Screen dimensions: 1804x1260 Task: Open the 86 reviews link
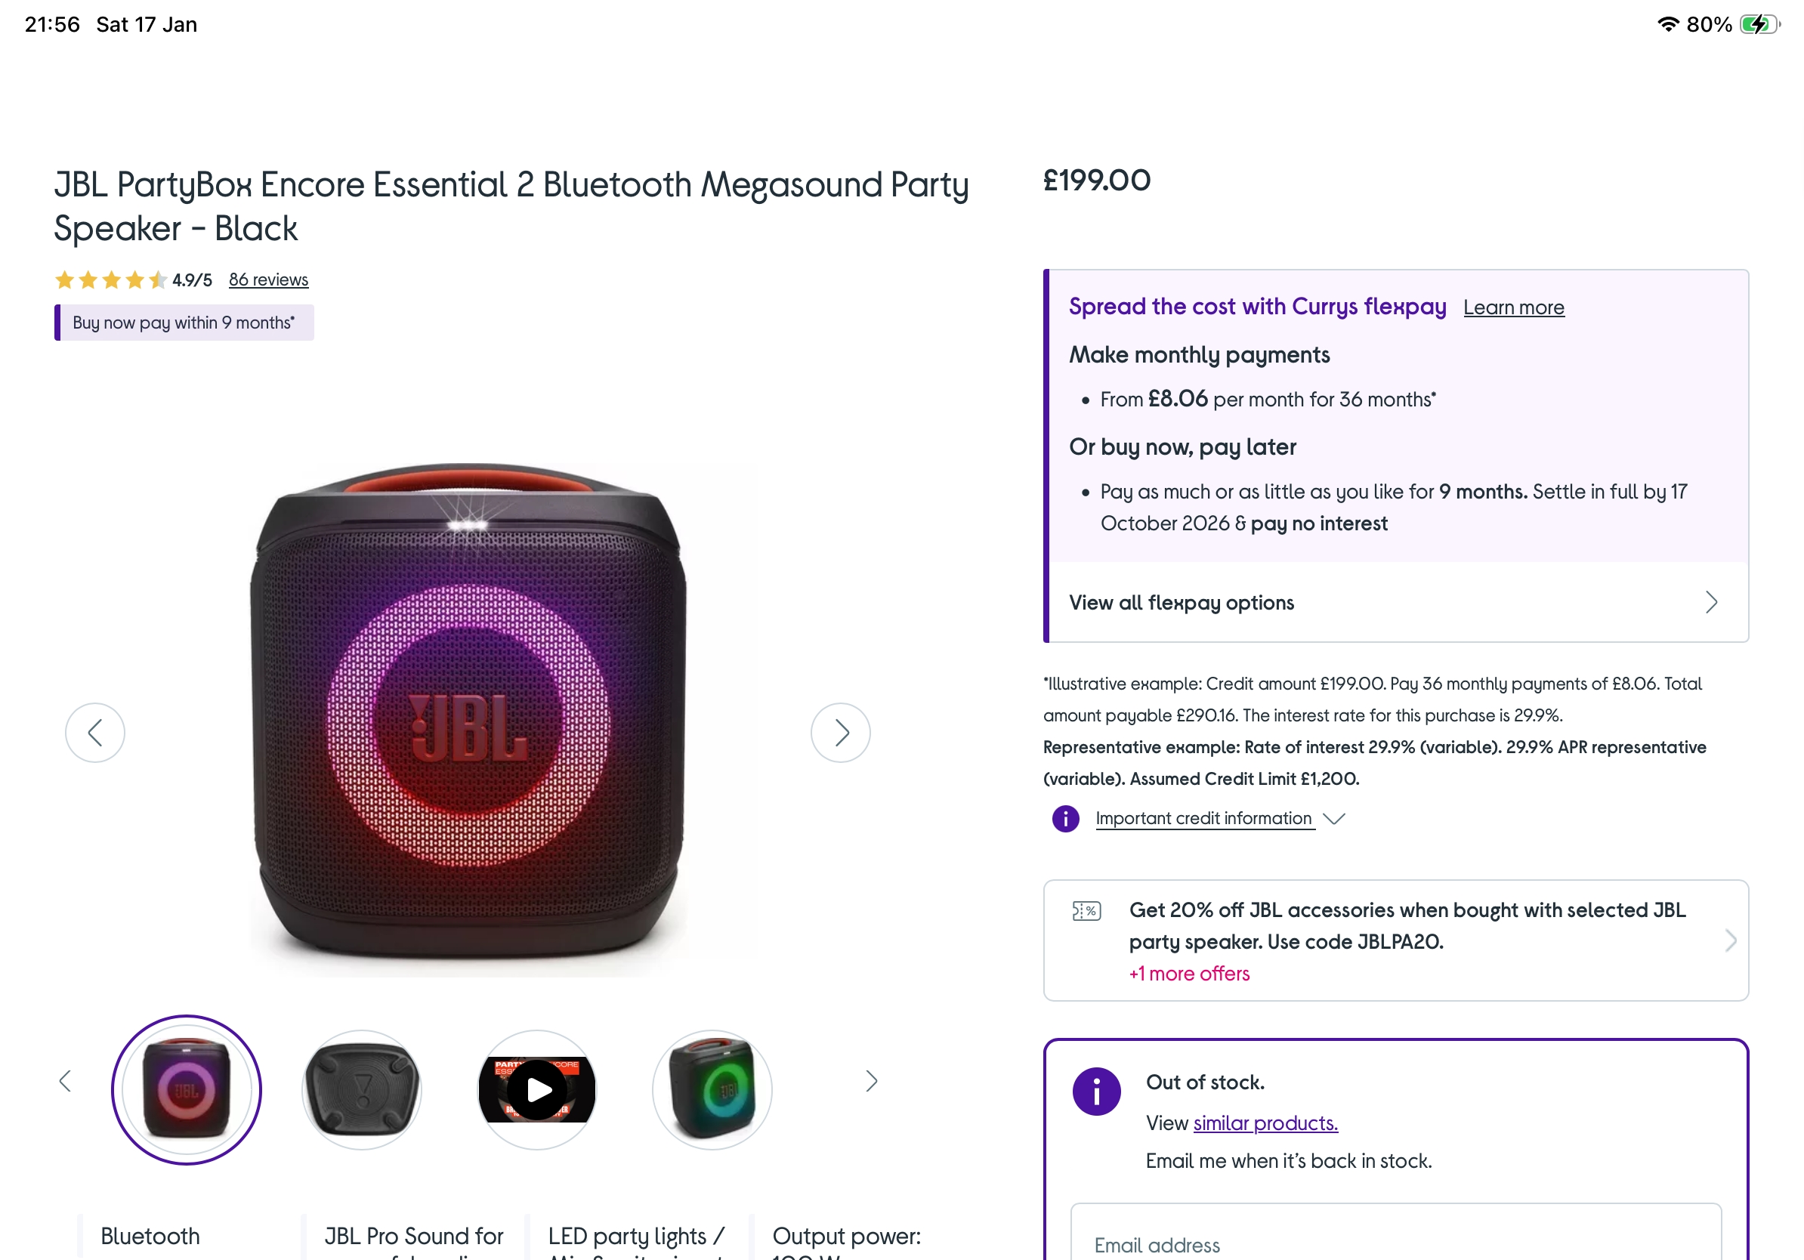click(x=268, y=279)
